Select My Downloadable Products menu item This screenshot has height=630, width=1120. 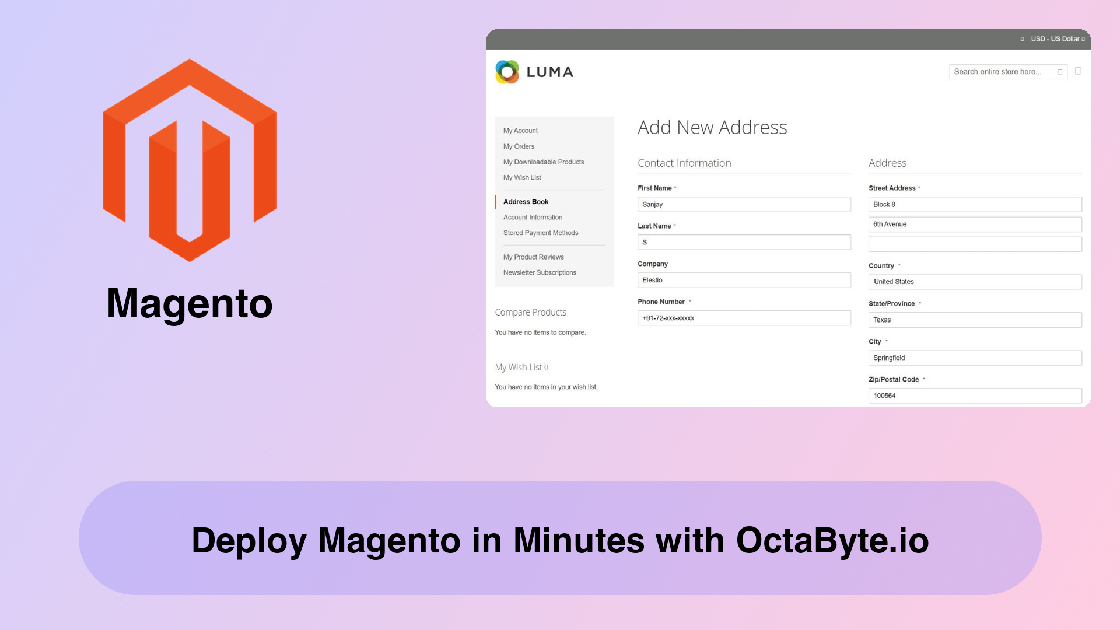click(543, 162)
